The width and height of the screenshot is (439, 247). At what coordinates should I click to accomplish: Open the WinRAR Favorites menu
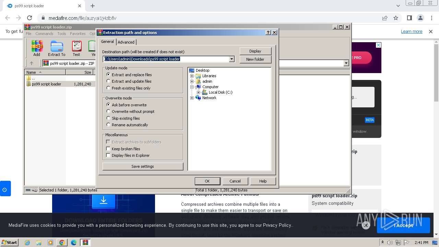coord(78,34)
